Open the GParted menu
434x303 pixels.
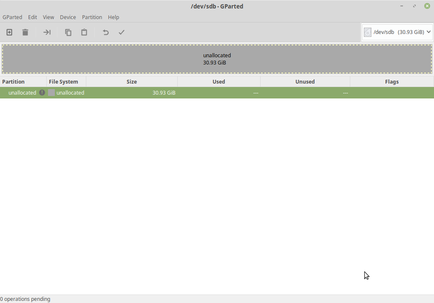pyautogui.click(x=12, y=17)
